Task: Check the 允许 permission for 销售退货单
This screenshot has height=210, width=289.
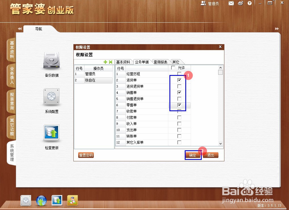Action: 179,99
